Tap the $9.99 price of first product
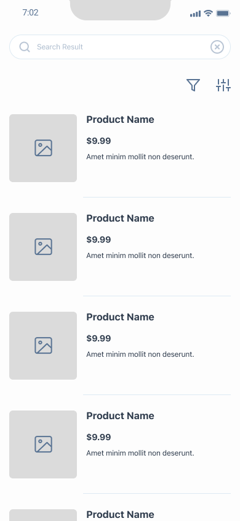The image size is (240, 521). (x=98, y=141)
